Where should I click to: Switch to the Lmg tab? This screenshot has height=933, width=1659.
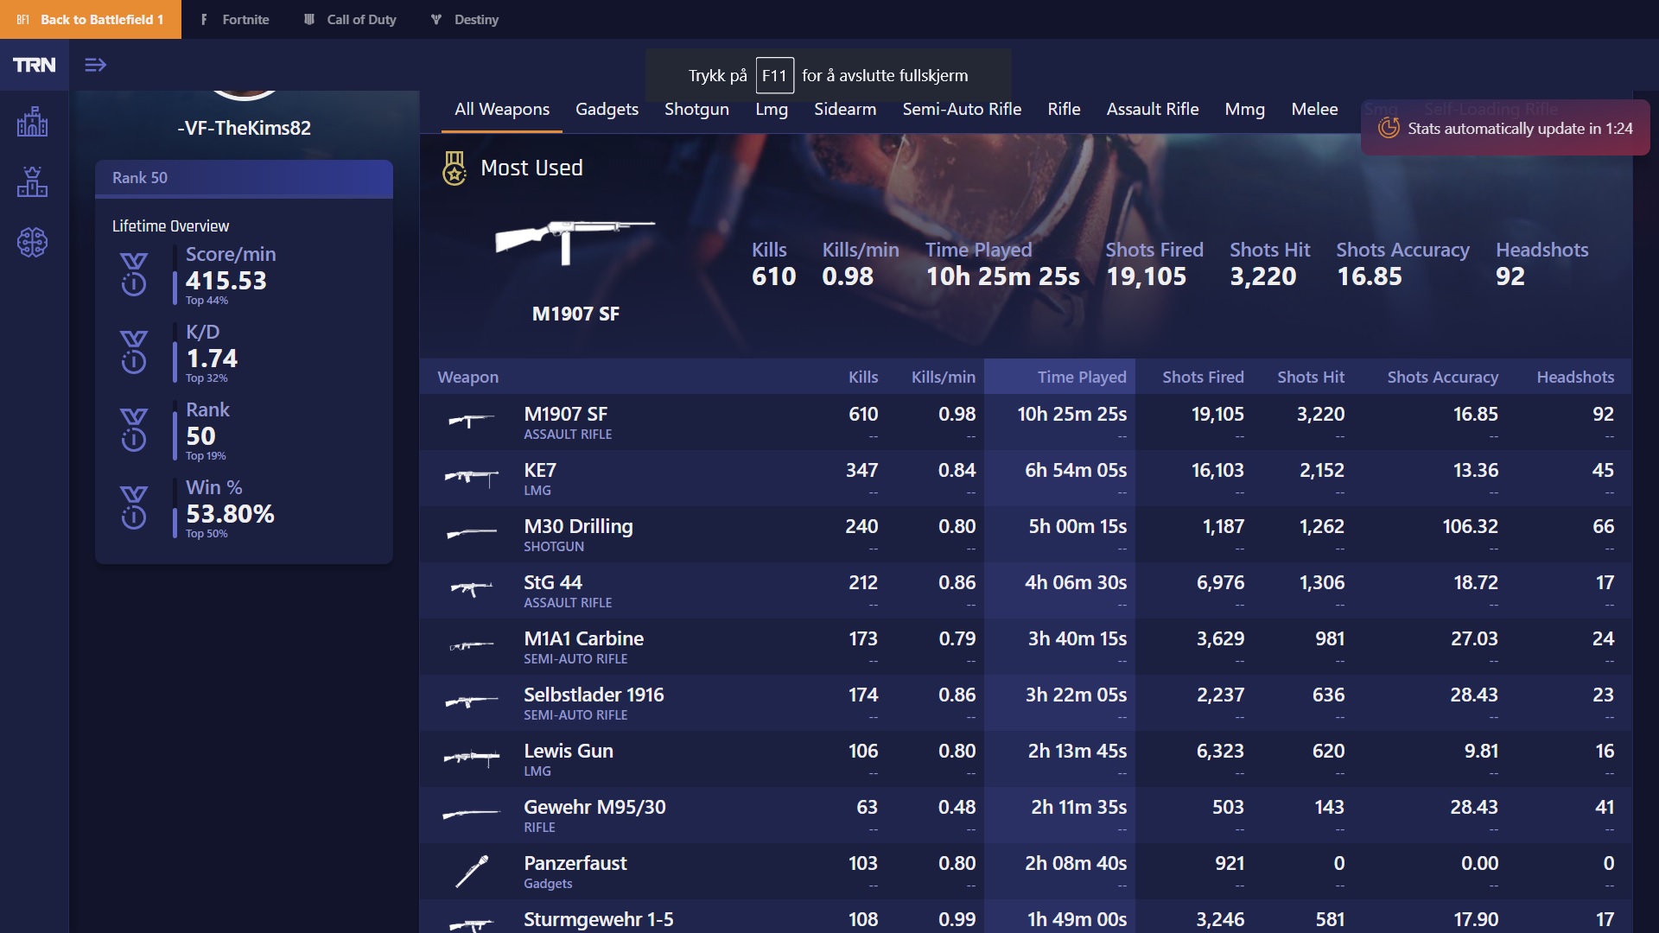[x=772, y=110]
